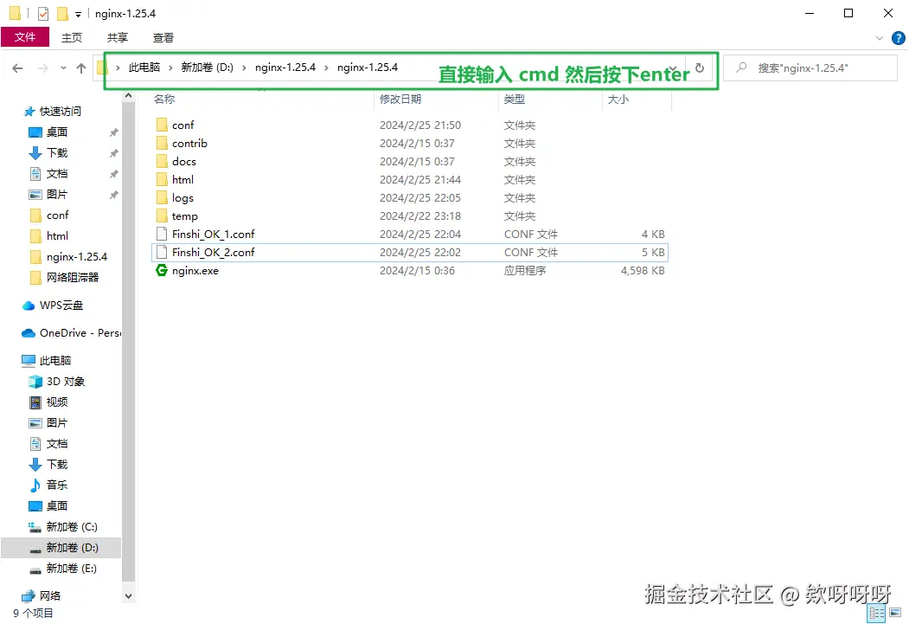Screen dimensions: 909x624
Task: Switch to details view in status bar
Action: coord(876,613)
